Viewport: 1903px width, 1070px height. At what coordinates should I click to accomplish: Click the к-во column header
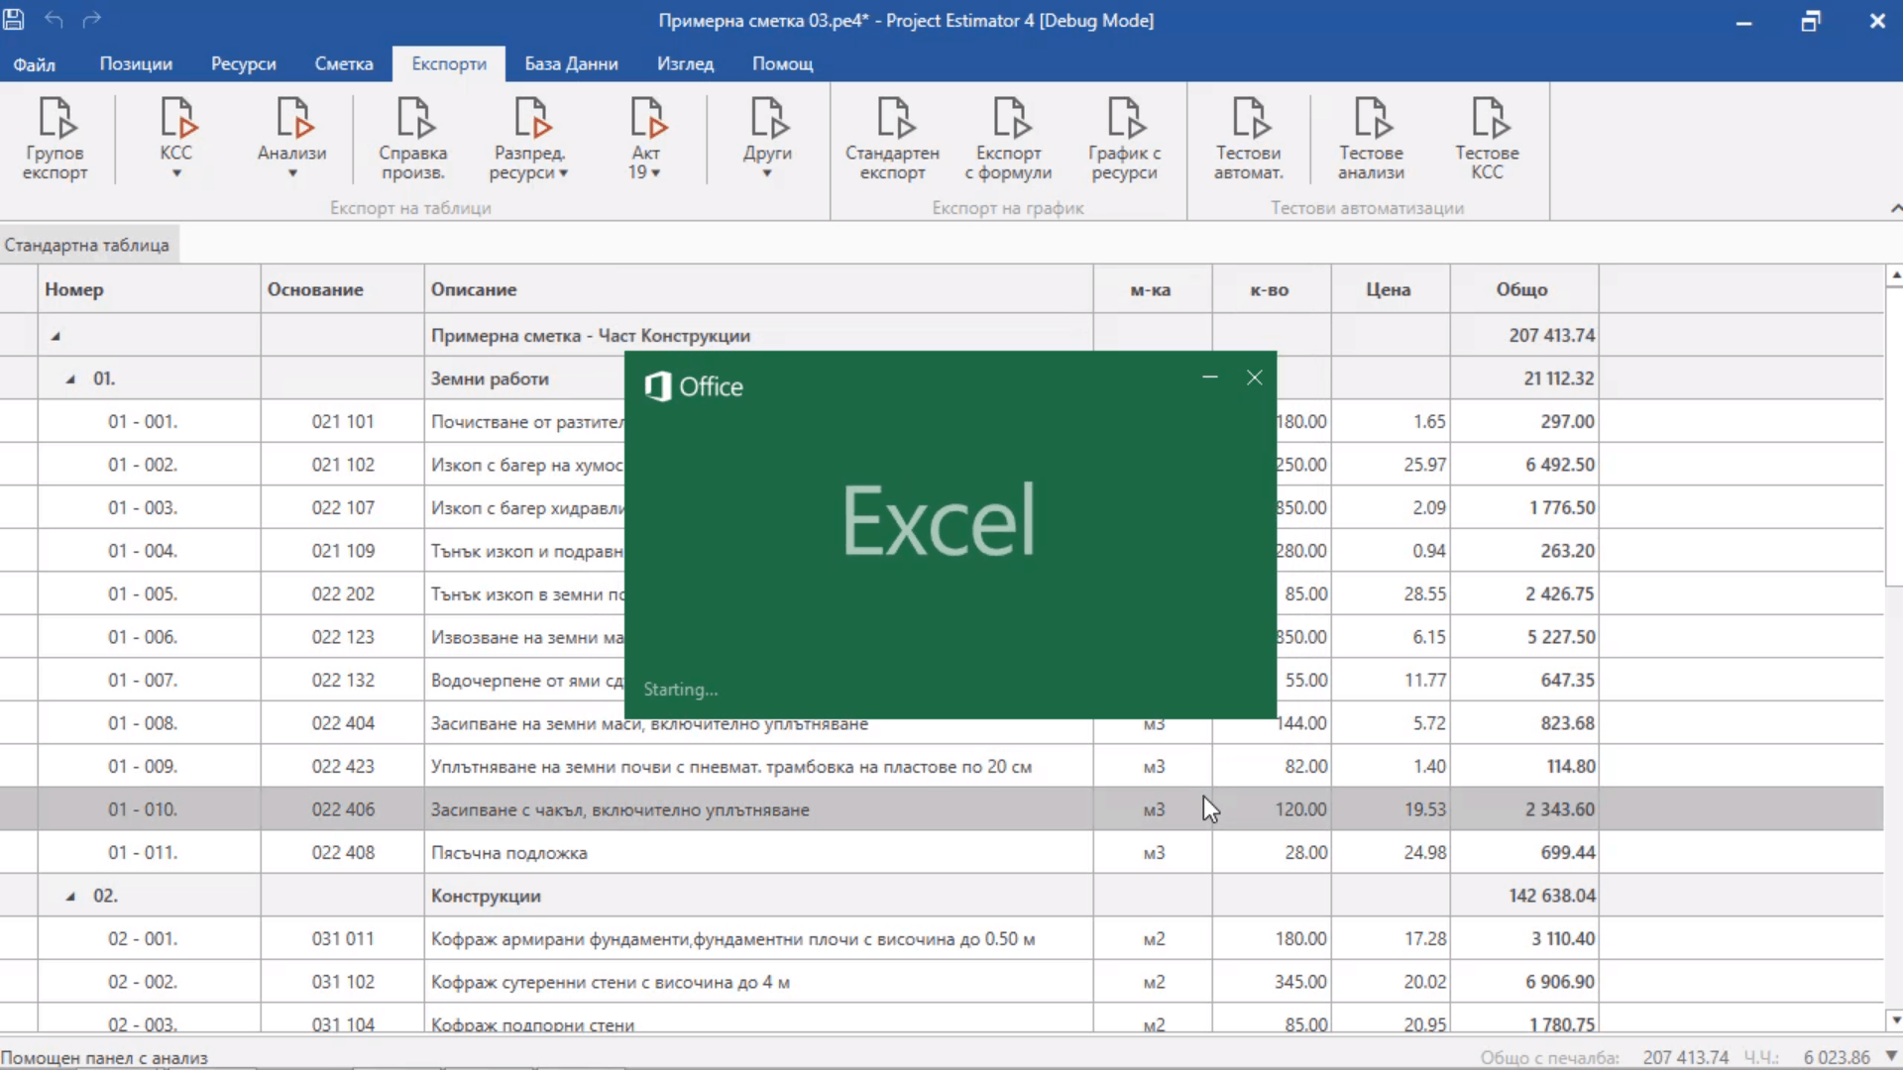click(1272, 289)
